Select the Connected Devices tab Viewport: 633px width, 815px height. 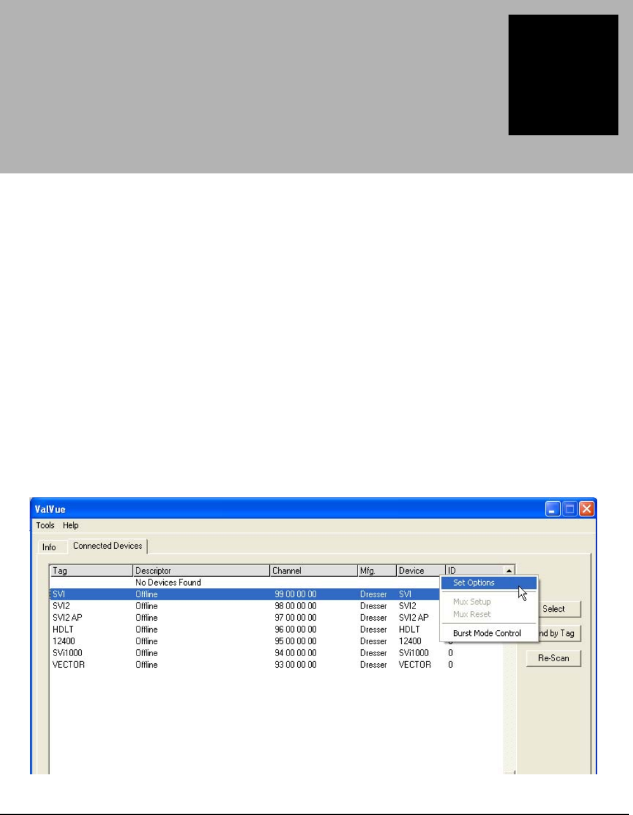[107, 546]
